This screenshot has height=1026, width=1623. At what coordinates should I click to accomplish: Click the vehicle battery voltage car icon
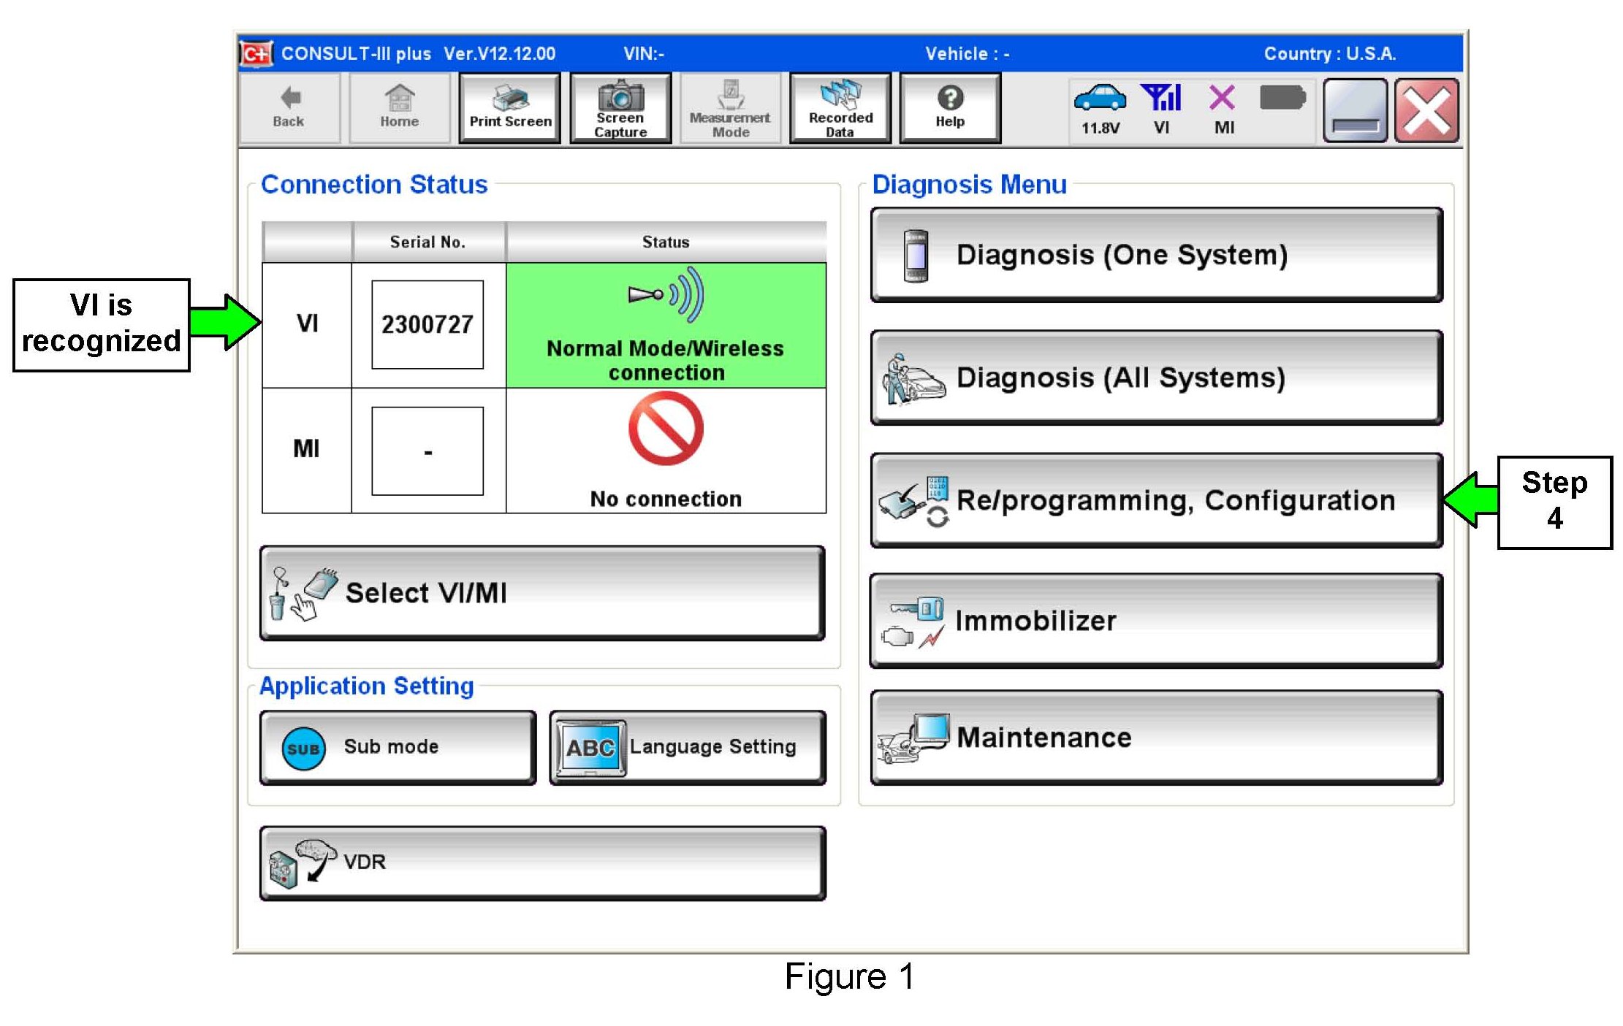click(x=1100, y=98)
